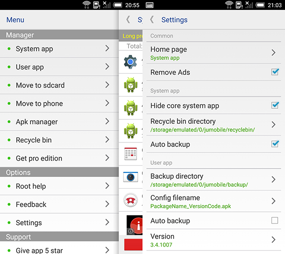Tap Give app 5 star
Viewport: 285px width, 254px height.
click(x=59, y=250)
